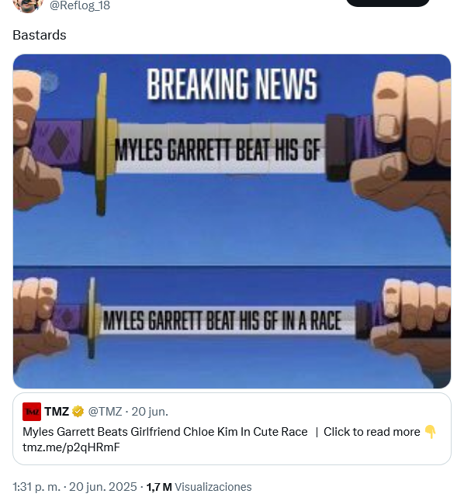464x504 pixels.
Task: Click the BREAKING NEWS headline in image
Action: 232,84
